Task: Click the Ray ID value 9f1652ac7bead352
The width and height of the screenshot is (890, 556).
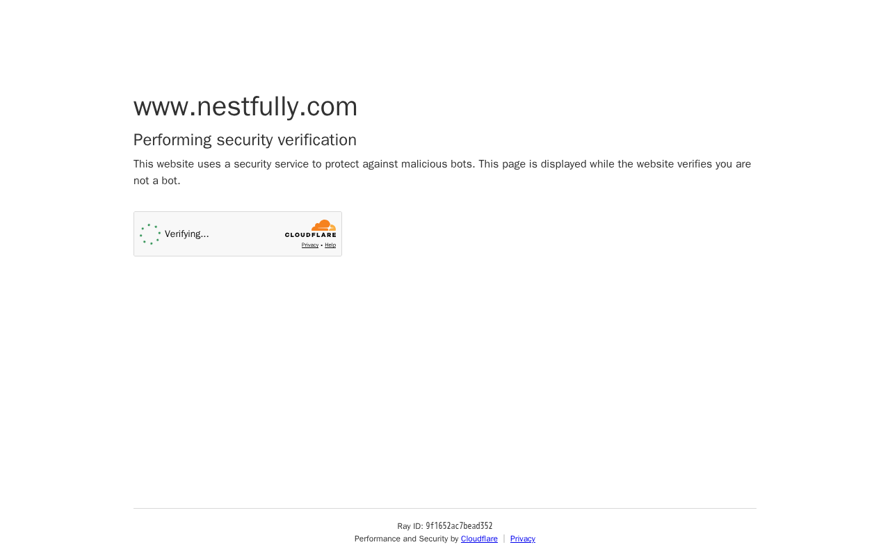Action: [x=459, y=526]
